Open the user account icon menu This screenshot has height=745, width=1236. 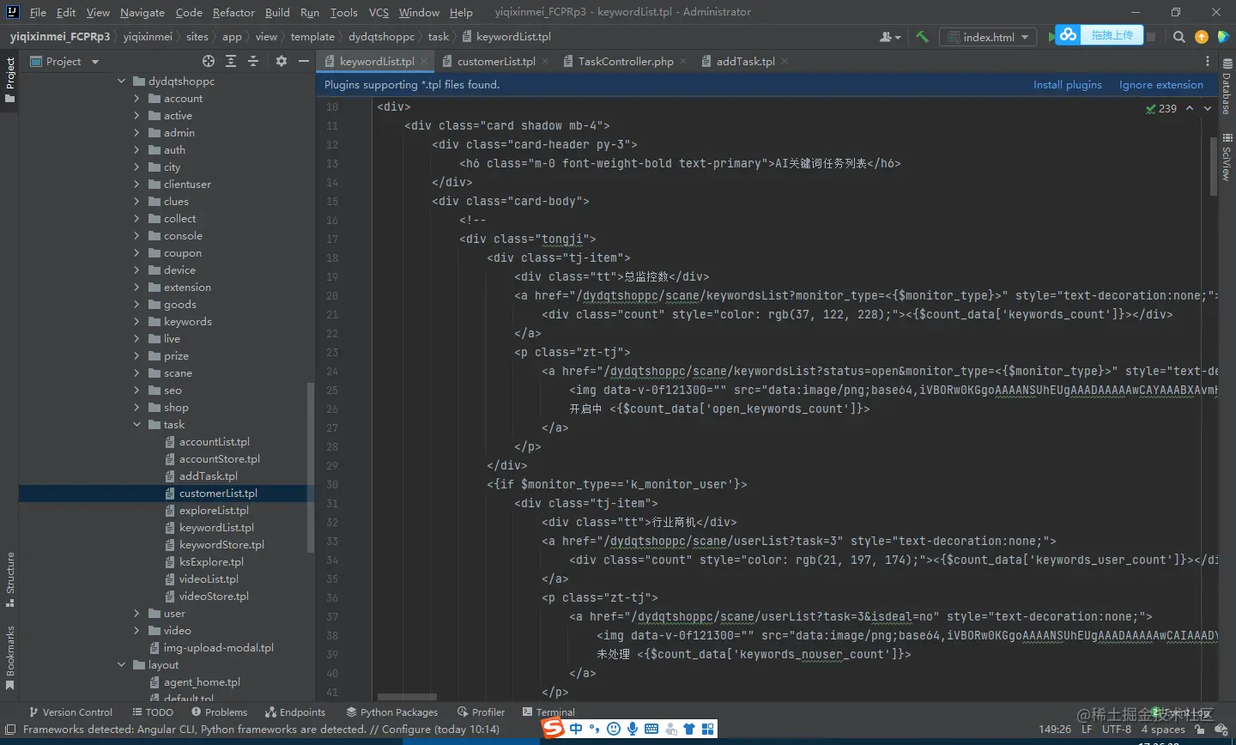[x=890, y=37]
